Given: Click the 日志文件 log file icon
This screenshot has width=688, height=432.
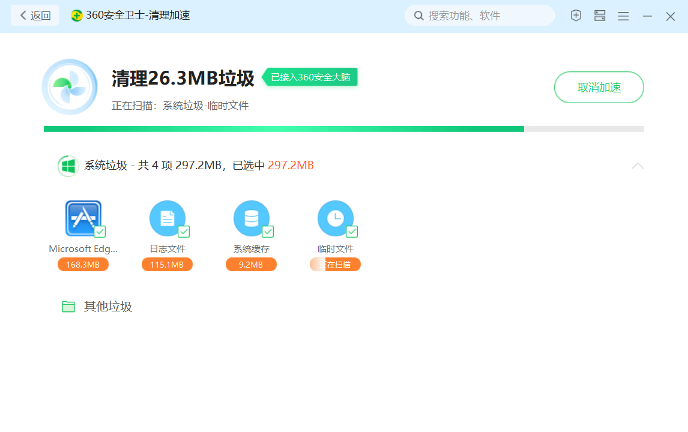Looking at the screenshot, I should coord(167,218).
